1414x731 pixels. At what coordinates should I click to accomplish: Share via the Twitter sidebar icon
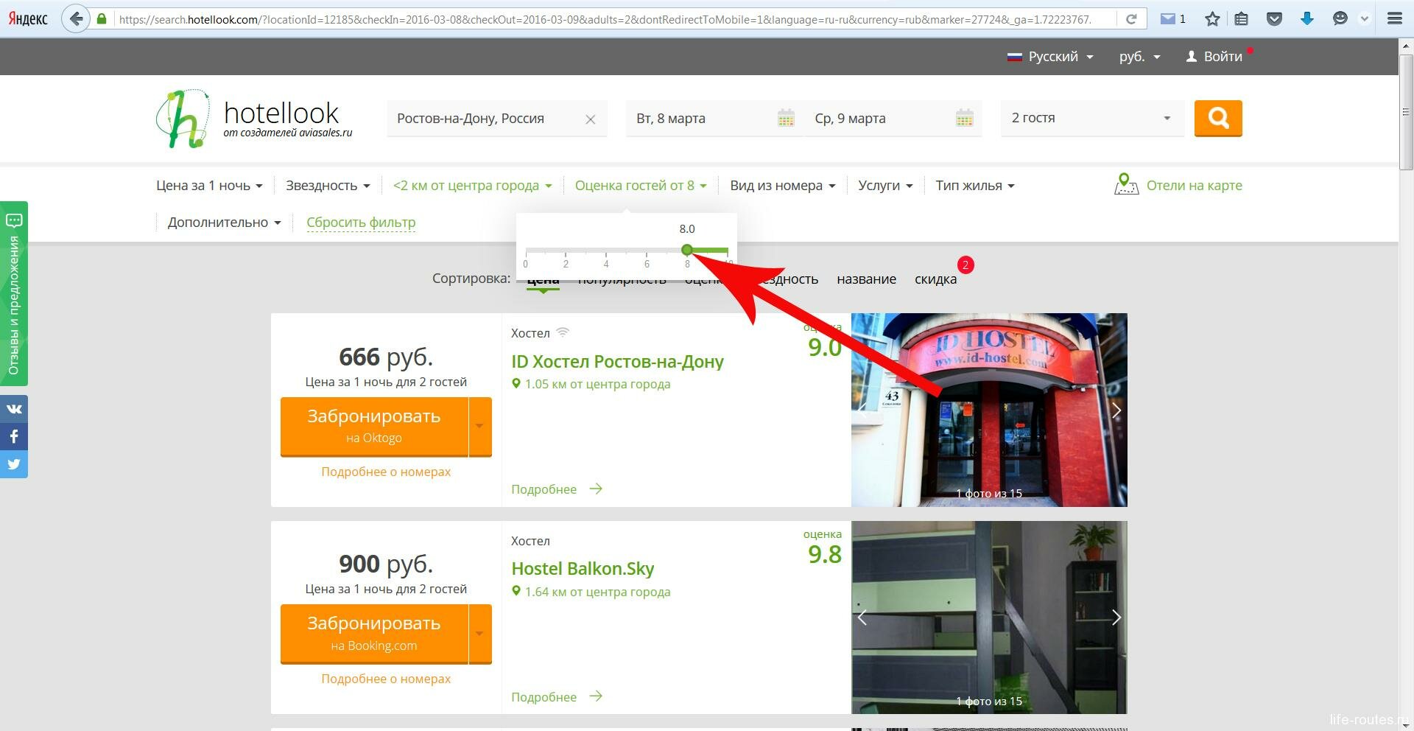[x=14, y=464]
